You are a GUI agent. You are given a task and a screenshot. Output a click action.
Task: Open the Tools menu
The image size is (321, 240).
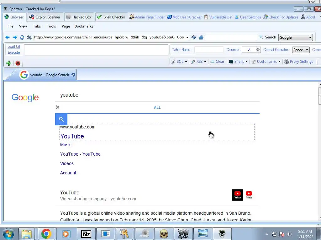pyautogui.click(x=51, y=26)
